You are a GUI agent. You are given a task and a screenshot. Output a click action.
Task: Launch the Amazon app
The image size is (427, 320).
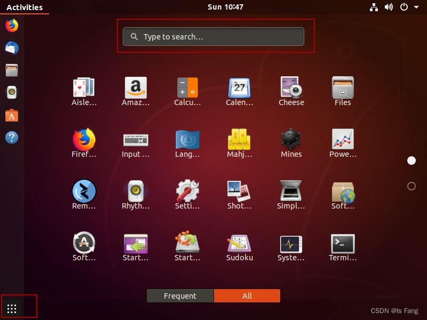pos(136,91)
